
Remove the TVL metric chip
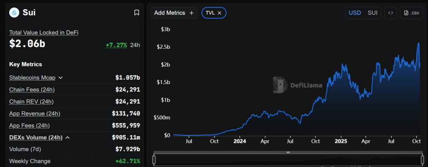[x=219, y=13]
